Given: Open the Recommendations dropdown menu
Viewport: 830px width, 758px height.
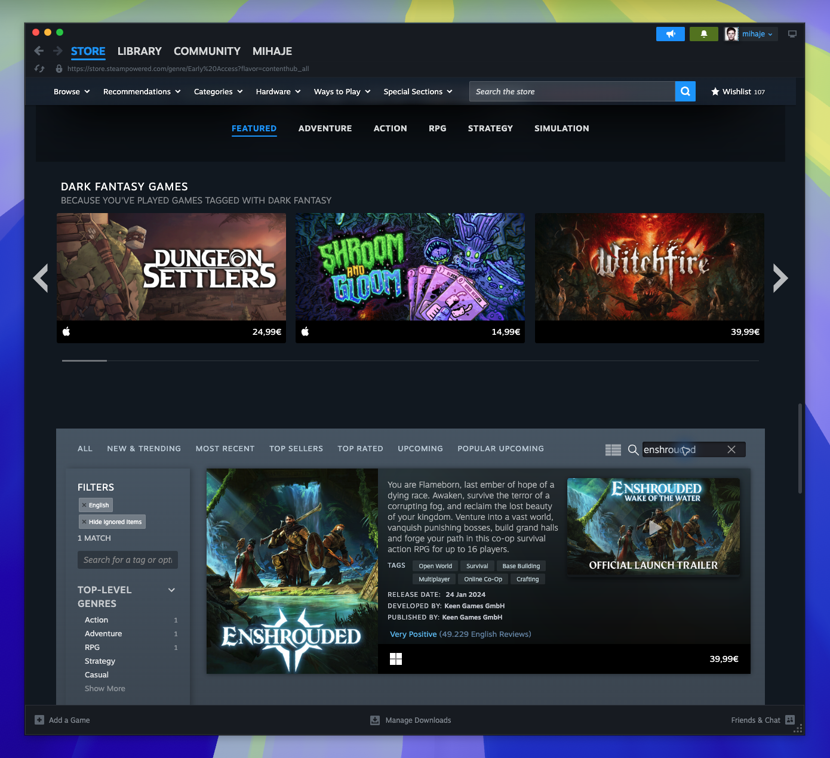Looking at the screenshot, I should click(142, 91).
